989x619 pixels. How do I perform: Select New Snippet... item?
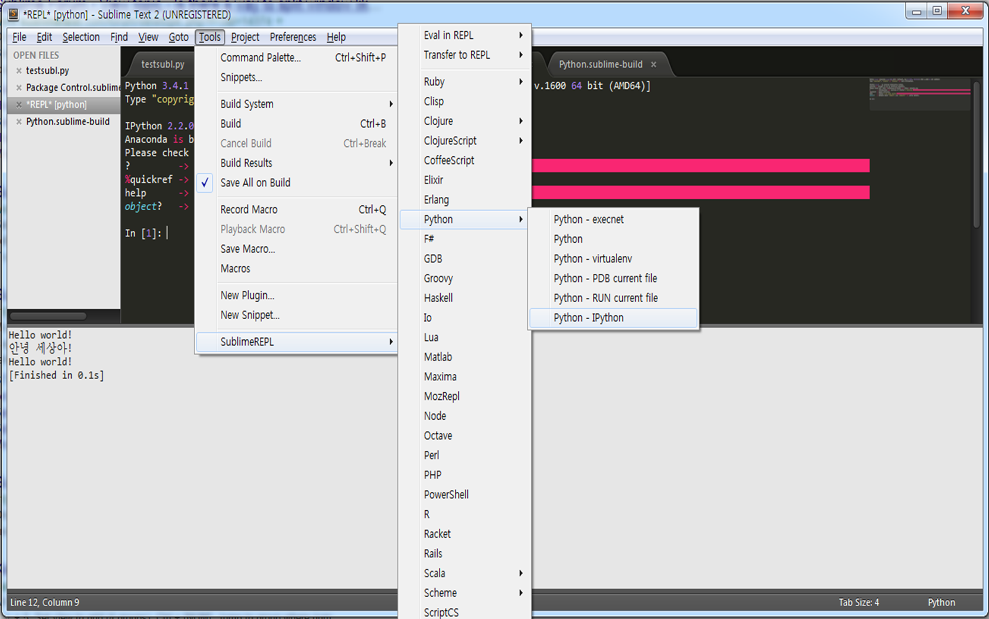pos(297,315)
